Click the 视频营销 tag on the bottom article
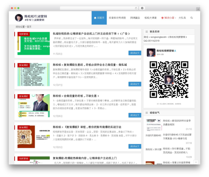The image size is (209, 177). pyautogui.click(x=23, y=159)
